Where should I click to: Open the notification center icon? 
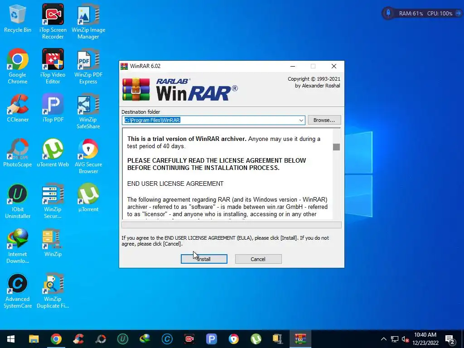coord(450,339)
